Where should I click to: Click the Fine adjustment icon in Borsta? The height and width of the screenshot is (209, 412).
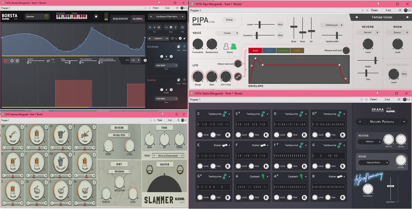click(x=182, y=27)
